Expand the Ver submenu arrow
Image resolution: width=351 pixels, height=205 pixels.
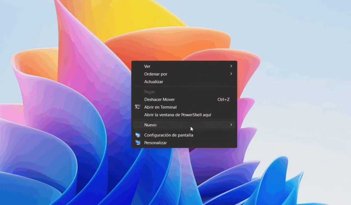tap(231, 66)
